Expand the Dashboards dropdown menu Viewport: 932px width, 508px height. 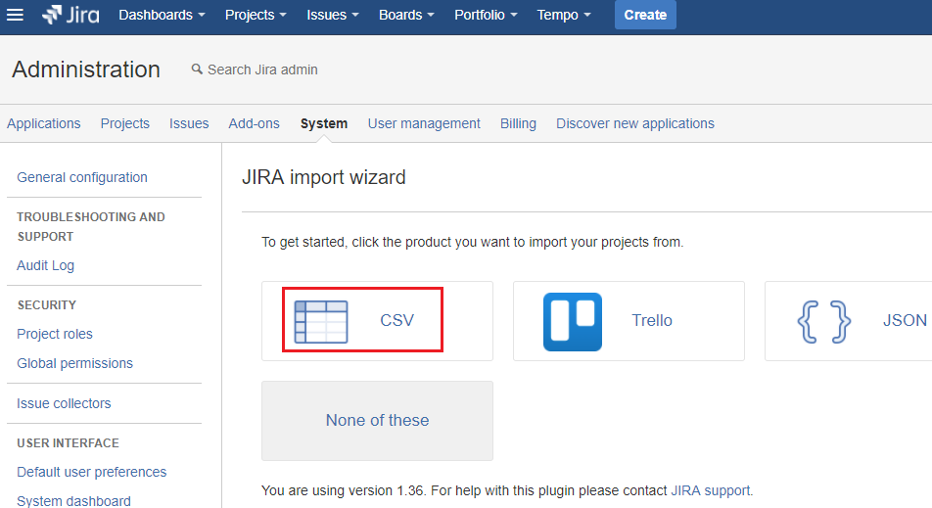tap(162, 15)
